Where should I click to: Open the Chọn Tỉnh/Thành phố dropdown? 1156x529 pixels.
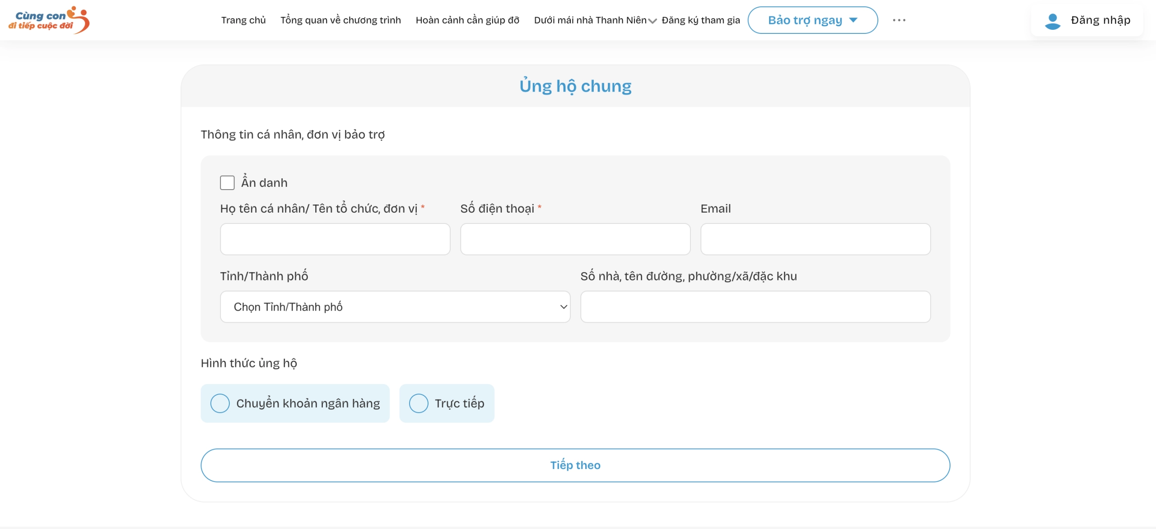coord(395,307)
